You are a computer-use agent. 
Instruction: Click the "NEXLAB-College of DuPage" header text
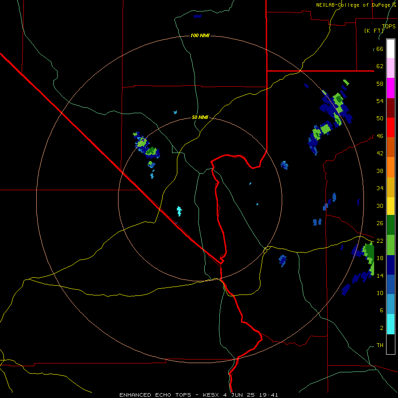353,5
